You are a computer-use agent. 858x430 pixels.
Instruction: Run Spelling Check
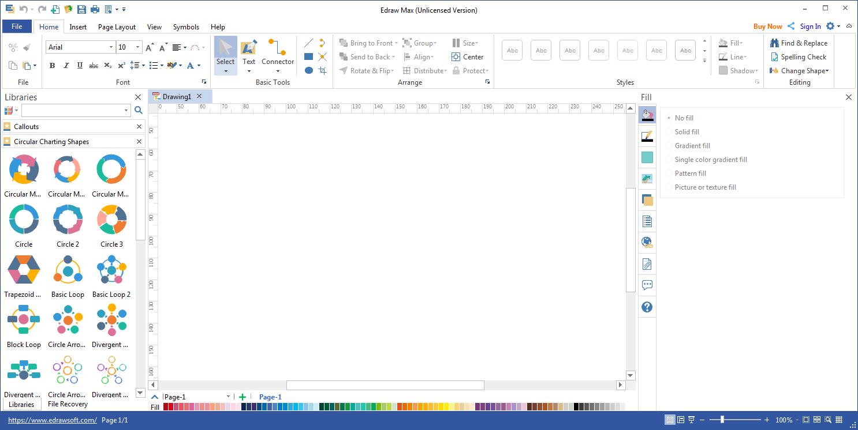pos(799,57)
